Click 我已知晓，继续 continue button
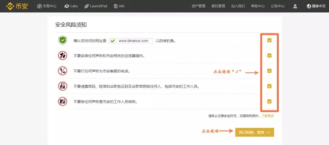 254,132
